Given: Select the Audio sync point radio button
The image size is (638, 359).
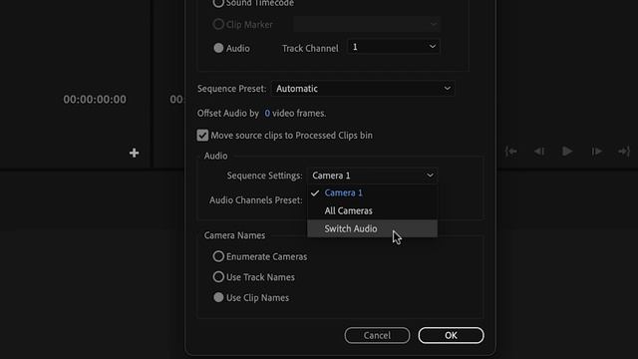Looking at the screenshot, I should (218, 48).
